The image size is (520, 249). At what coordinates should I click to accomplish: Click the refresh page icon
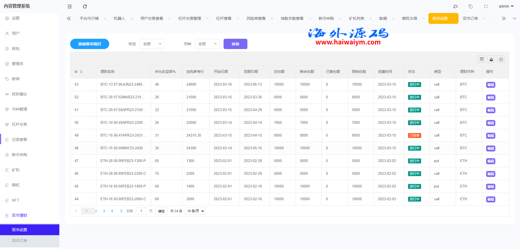[85, 7]
